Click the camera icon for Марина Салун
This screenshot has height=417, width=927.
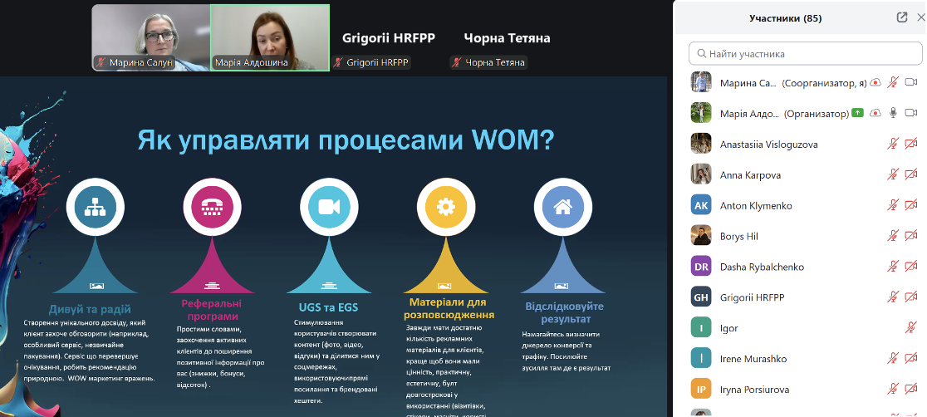(910, 82)
